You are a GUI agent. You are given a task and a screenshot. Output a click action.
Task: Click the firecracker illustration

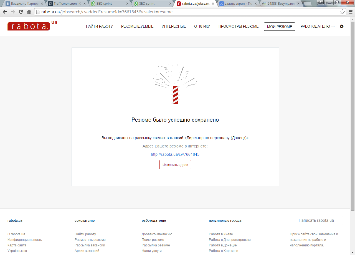pyautogui.click(x=175, y=85)
